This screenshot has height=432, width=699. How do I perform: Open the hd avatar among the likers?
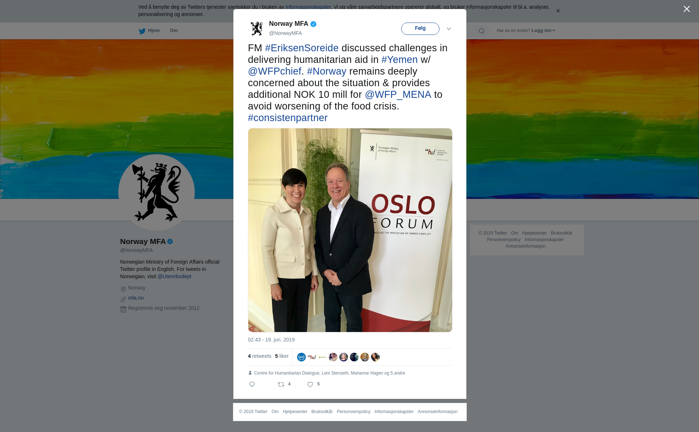point(312,357)
